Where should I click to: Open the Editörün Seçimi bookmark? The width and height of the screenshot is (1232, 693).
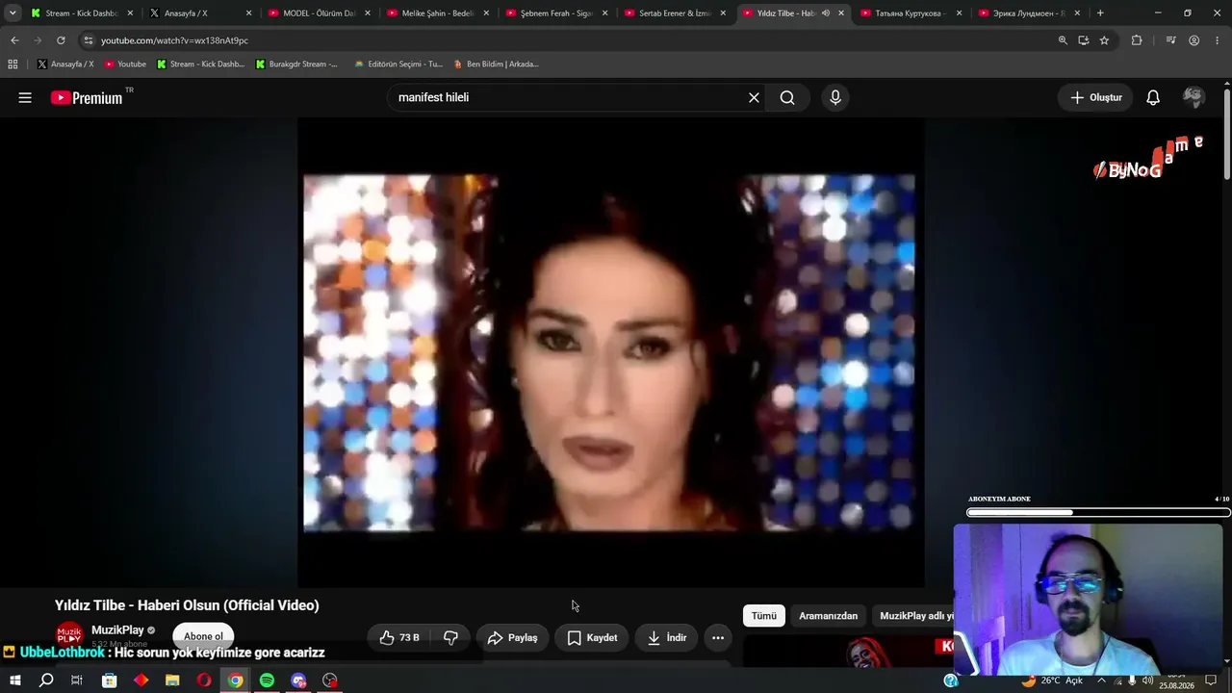pyautogui.click(x=398, y=64)
